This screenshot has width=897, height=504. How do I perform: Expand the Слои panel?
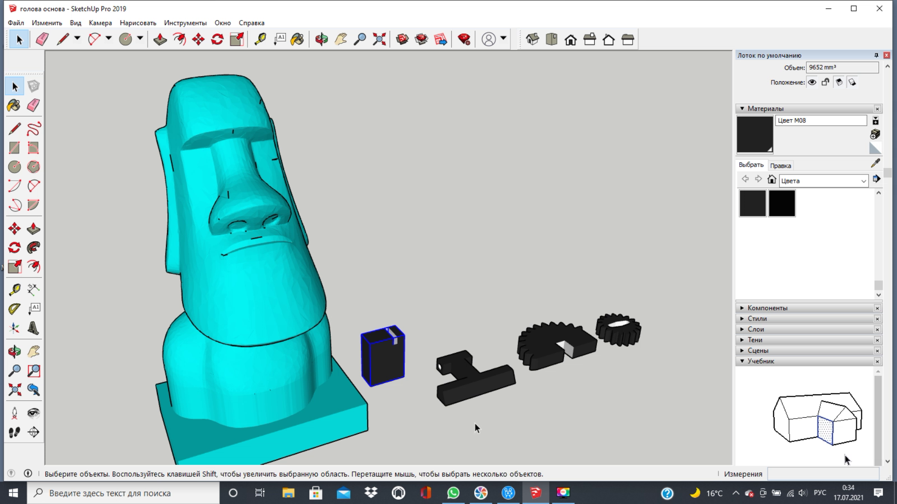pyautogui.click(x=742, y=329)
